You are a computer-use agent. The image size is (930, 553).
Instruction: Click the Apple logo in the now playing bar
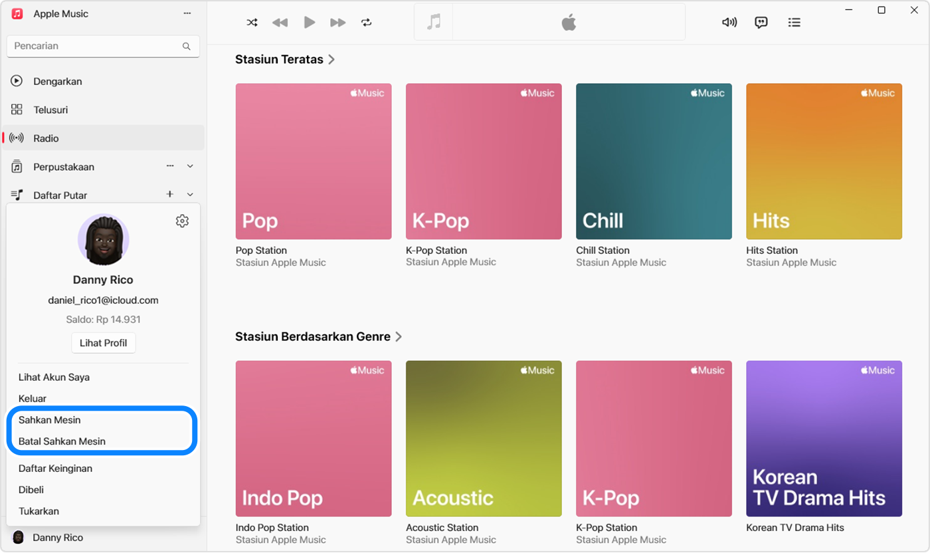coord(569,23)
